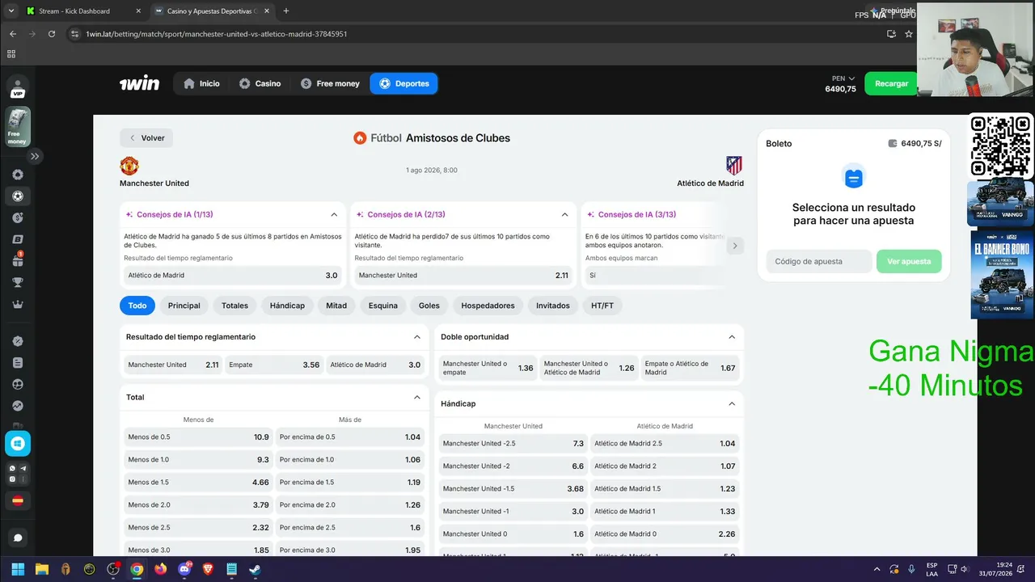Screen dimensions: 1035x582
Task: Collapse Resultado del tiempo reglamentario section
Action: pos(417,337)
